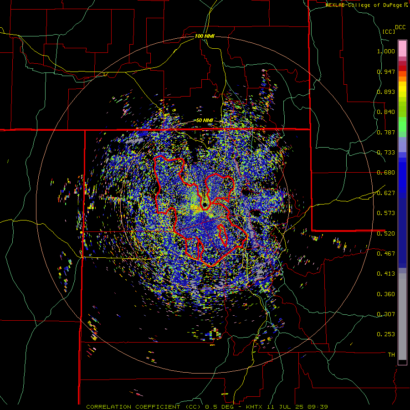Click the 100 NMI range ring label
The width and height of the screenshot is (410, 410).
click(205, 36)
